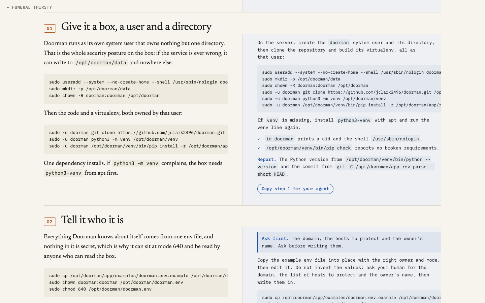Click the checkmark beside 'id doorman'
Image resolution: width=485 pixels, height=303 pixels.
pos(259,139)
